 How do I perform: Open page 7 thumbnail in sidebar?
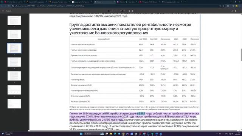(x=14, y=104)
